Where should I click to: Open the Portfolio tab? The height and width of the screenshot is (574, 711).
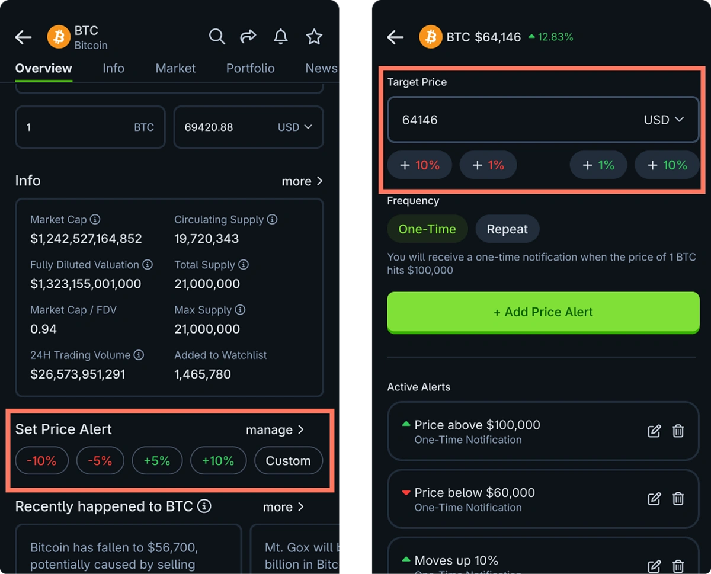click(x=250, y=68)
